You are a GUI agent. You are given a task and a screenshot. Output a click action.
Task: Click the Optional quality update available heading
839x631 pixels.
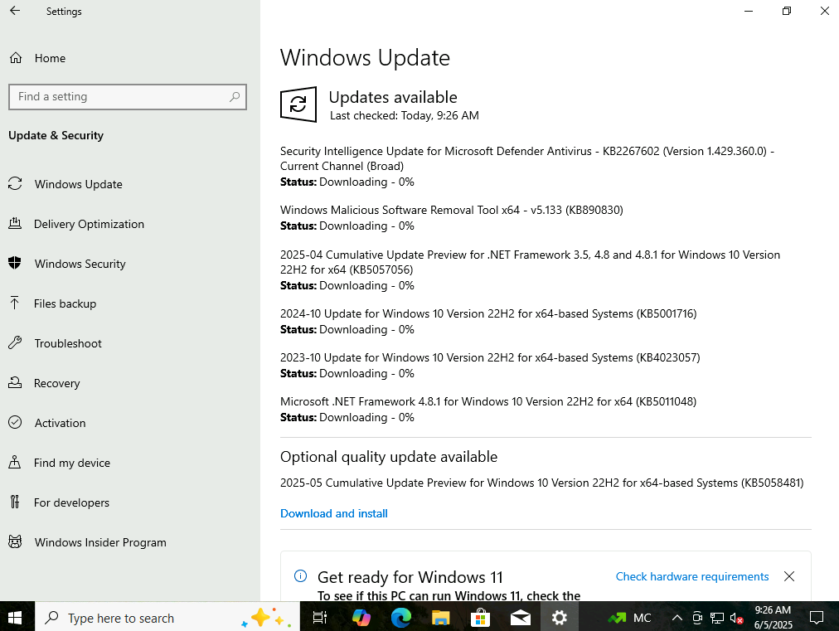click(389, 457)
